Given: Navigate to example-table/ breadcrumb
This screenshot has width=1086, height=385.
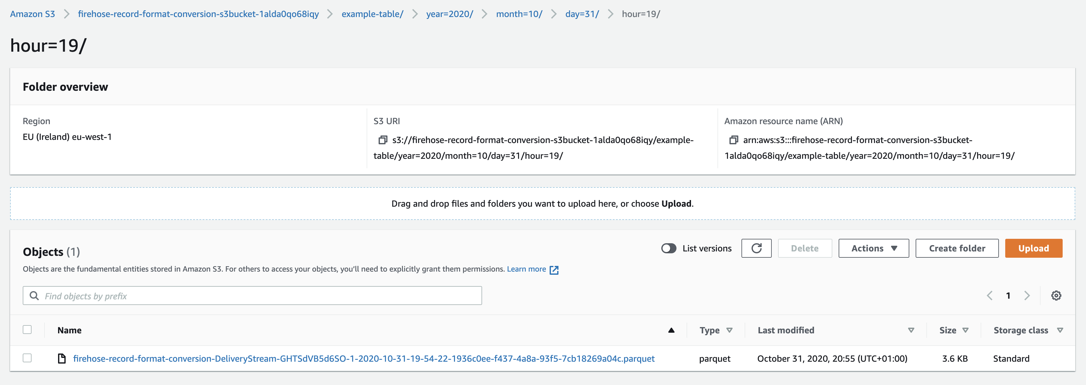Looking at the screenshot, I should coord(372,14).
